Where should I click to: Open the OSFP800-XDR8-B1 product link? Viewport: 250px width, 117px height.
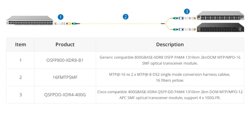click(65, 60)
